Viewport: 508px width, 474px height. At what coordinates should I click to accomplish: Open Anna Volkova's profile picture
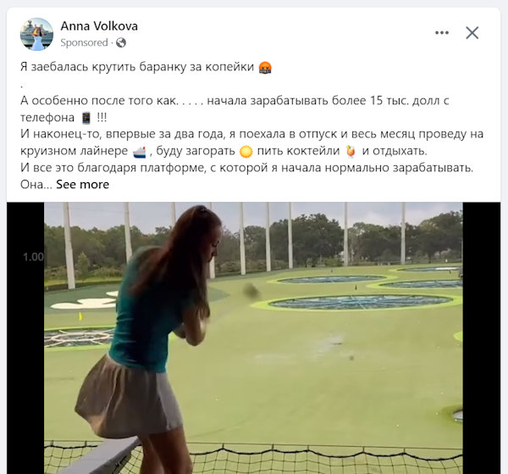pyautogui.click(x=36, y=34)
